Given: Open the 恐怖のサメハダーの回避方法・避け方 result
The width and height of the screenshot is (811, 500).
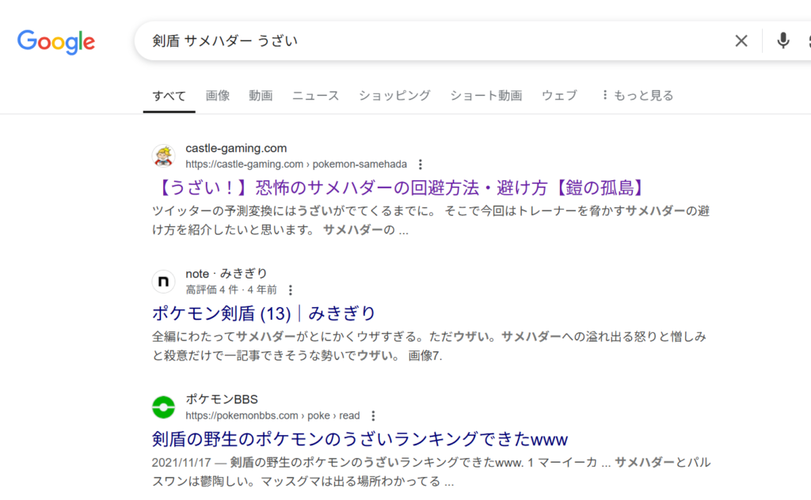Looking at the screenshot, I should [x=400, y=187].
